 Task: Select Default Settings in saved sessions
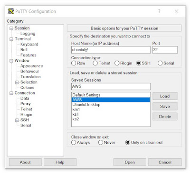(x=111, y=95)
